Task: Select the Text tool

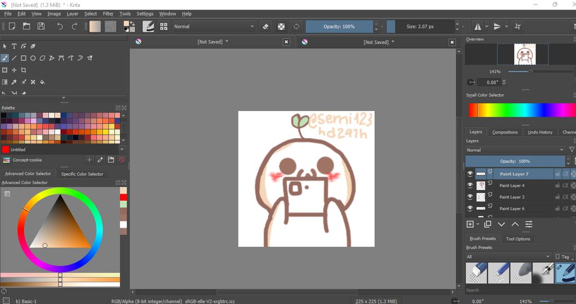Action: (14, 46)
